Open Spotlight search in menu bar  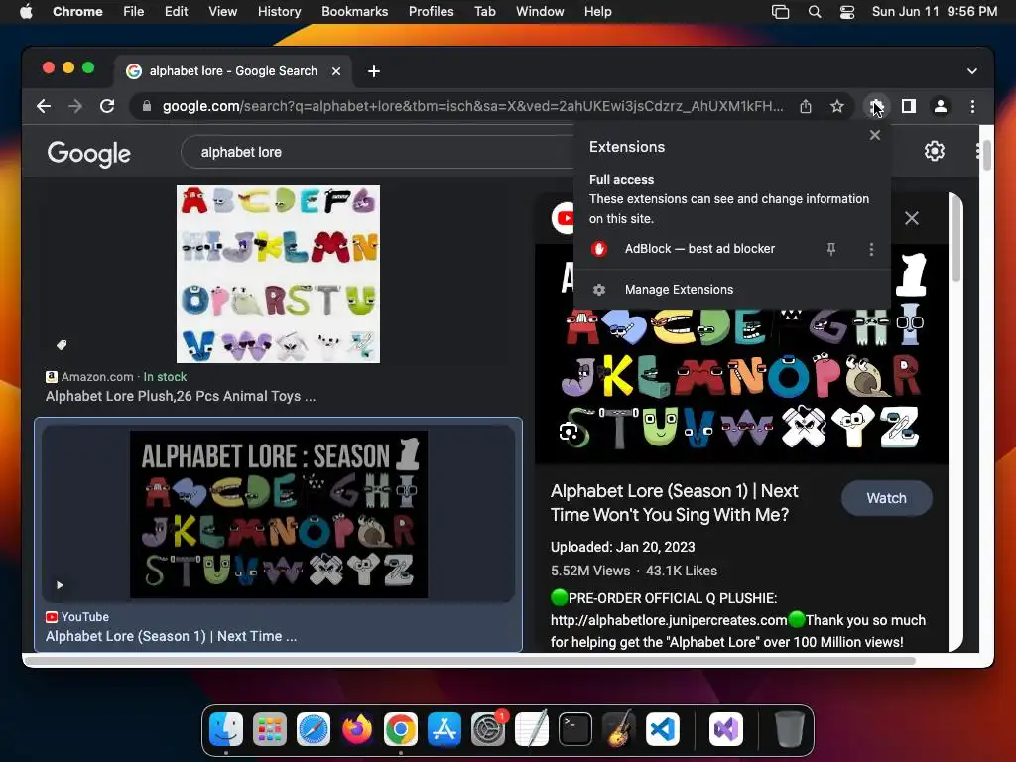[x=815, y=12]
